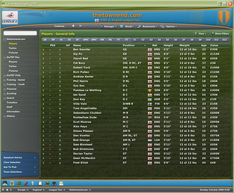Collapse the theTEF Res. sidebar node
Screen dimensions: 234x193
(5, 58)
